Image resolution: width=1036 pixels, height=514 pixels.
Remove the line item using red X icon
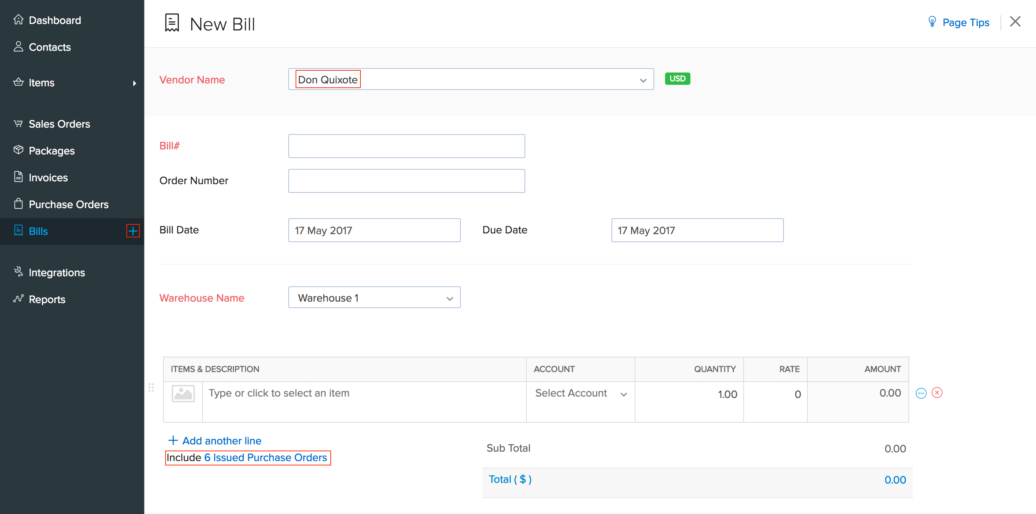coord(937,393)
